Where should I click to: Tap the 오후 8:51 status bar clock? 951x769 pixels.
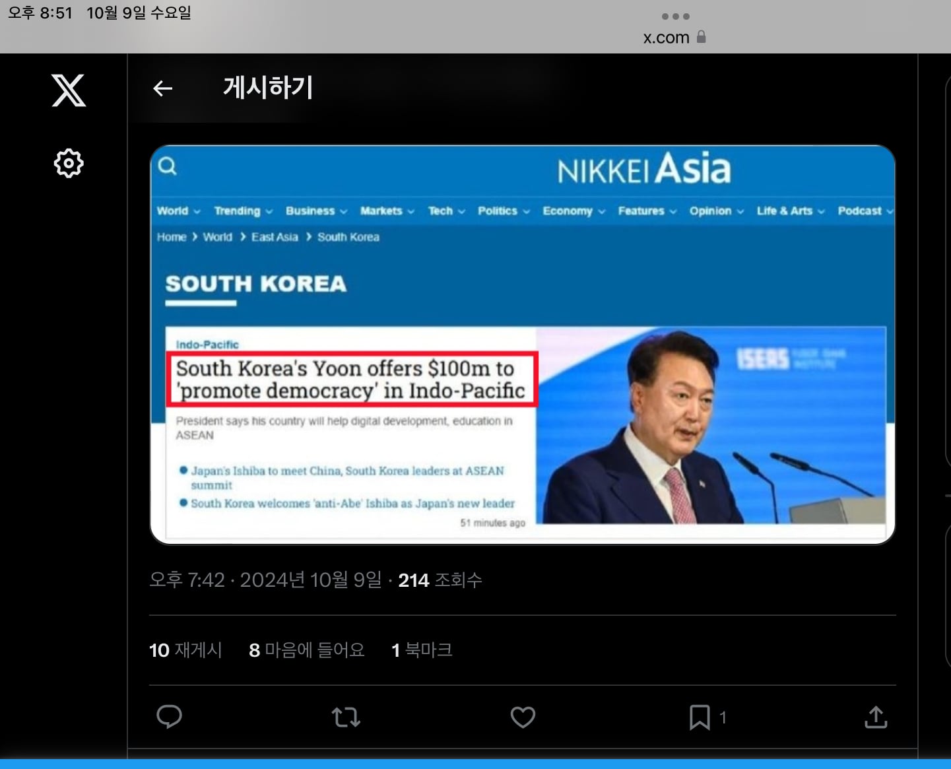(40, 13)
